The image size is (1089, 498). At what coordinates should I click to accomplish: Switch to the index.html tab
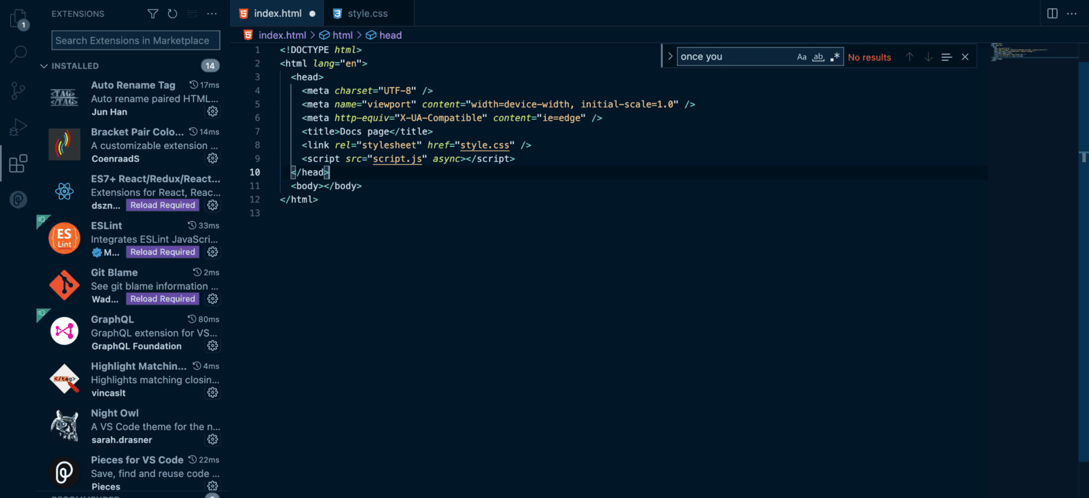pos(277,14)
